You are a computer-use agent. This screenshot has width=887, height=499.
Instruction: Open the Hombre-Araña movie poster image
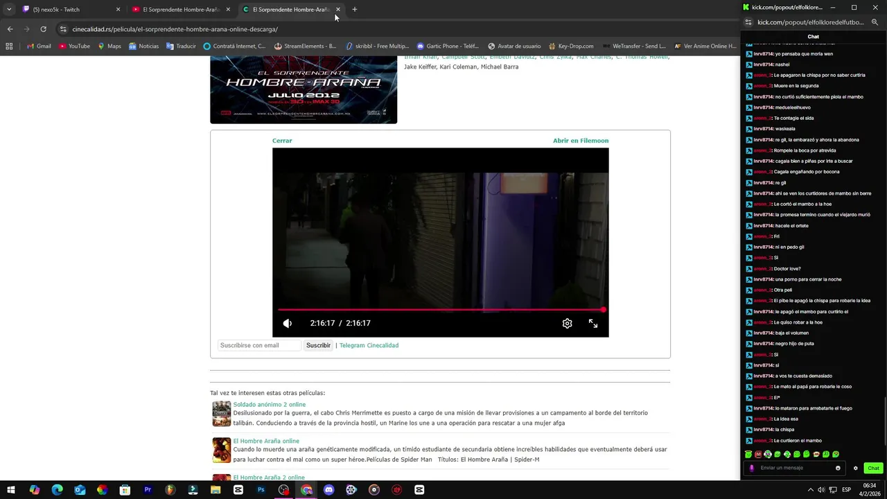click(304, 89)
